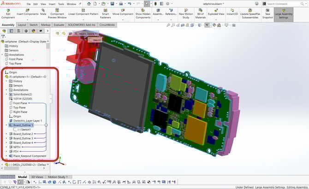This screenshot has height=189, width=309.
Task: Click Sketch1 breadcrumb in viewport
Action: tap(95, 40)
